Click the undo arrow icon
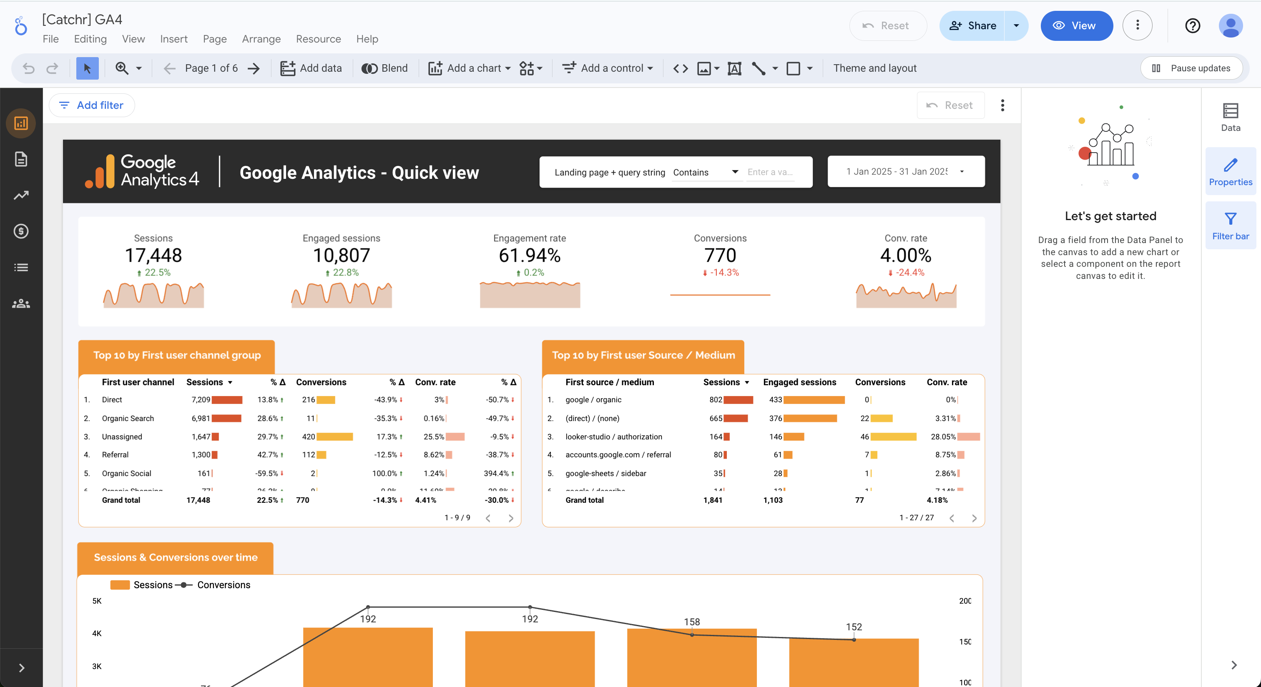The image size is (1261, 687). click(x=28, y=68)
